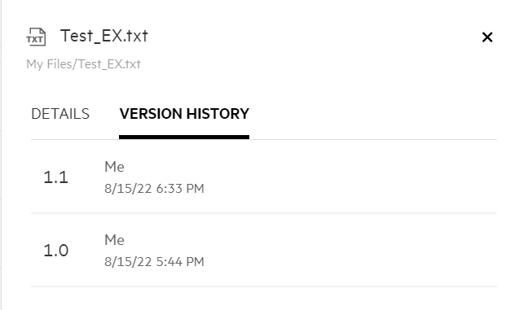Click Test_EX.txt portion of the file path

(x=109, y=64)
